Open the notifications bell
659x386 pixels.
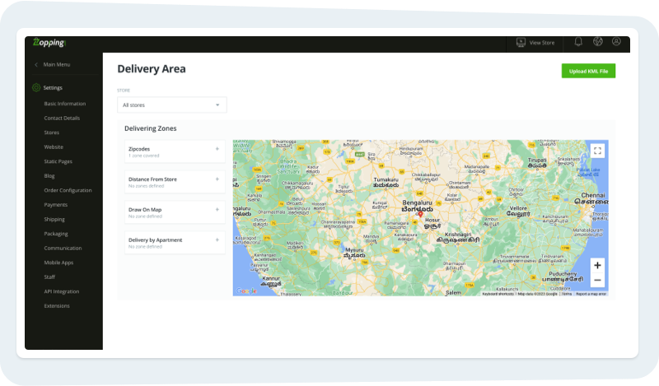578,42
